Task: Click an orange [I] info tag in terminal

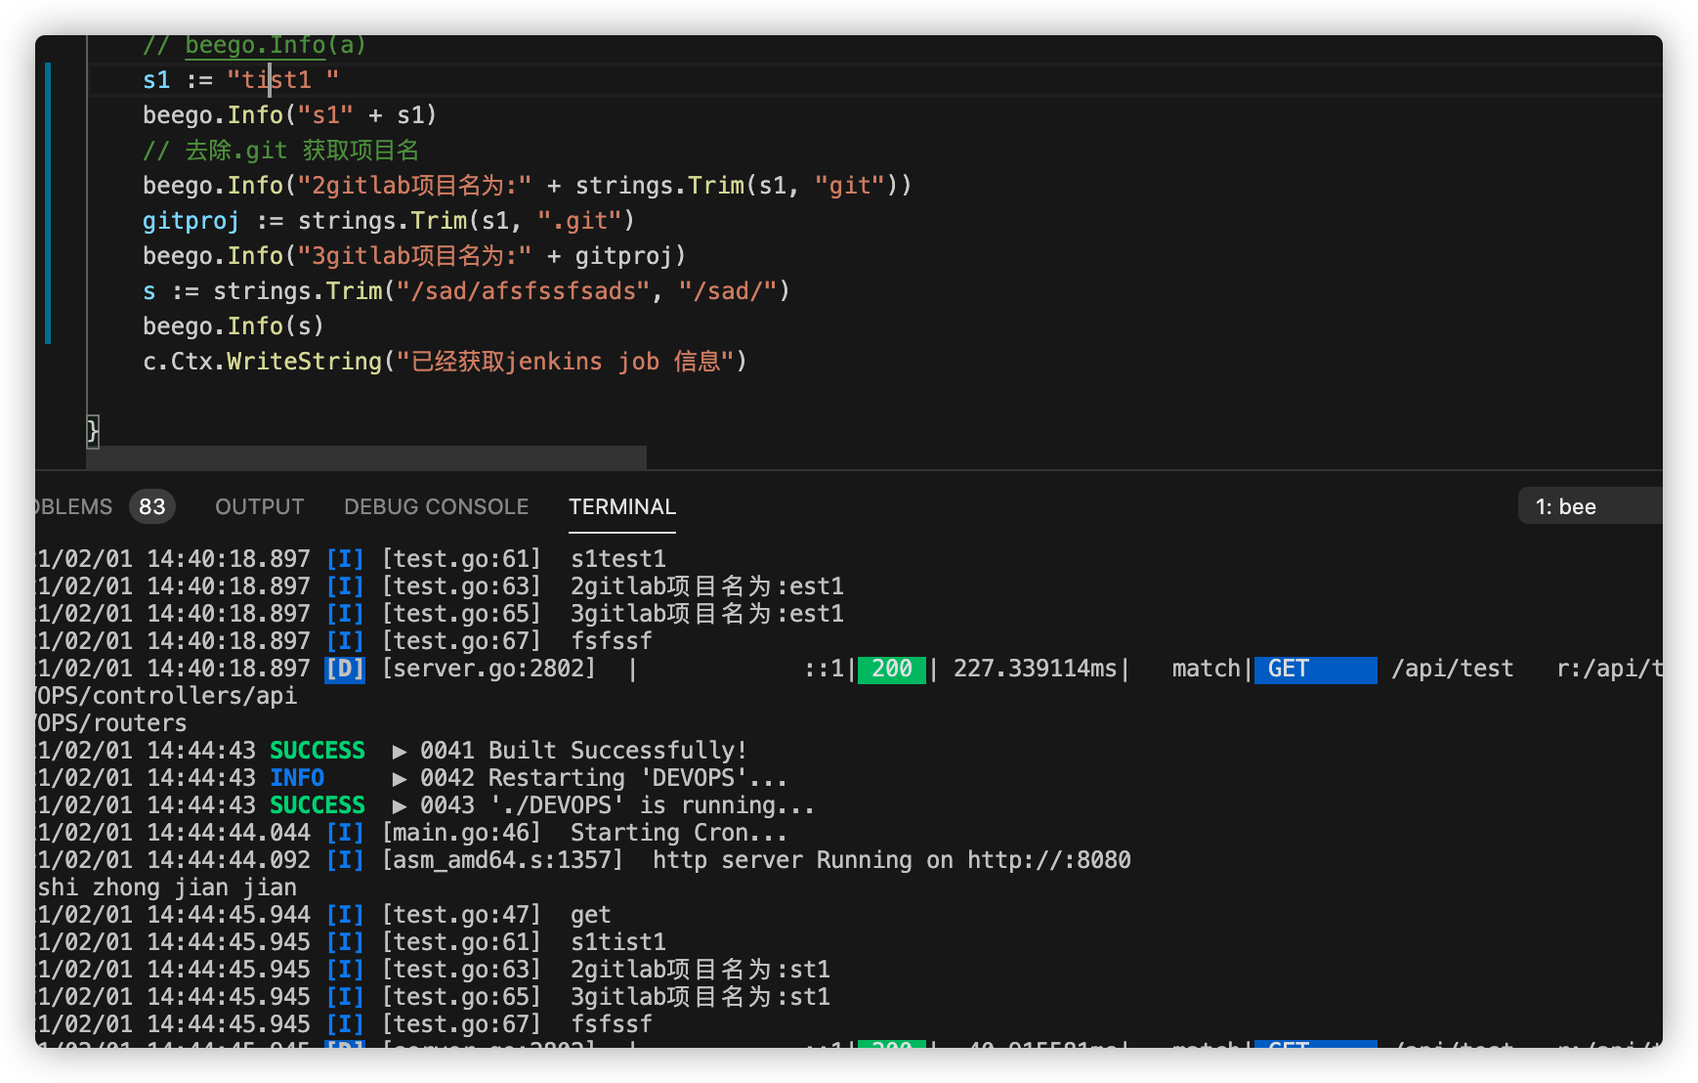Action: (344, 558)
